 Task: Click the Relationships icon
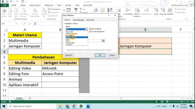146,12
